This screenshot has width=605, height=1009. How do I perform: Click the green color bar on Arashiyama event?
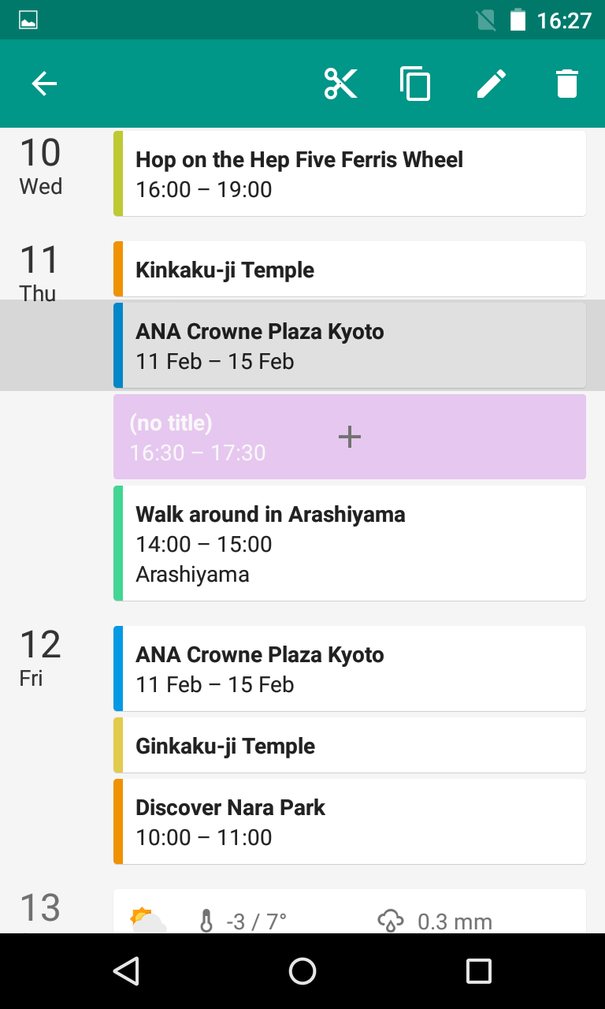tap(118, 543)
